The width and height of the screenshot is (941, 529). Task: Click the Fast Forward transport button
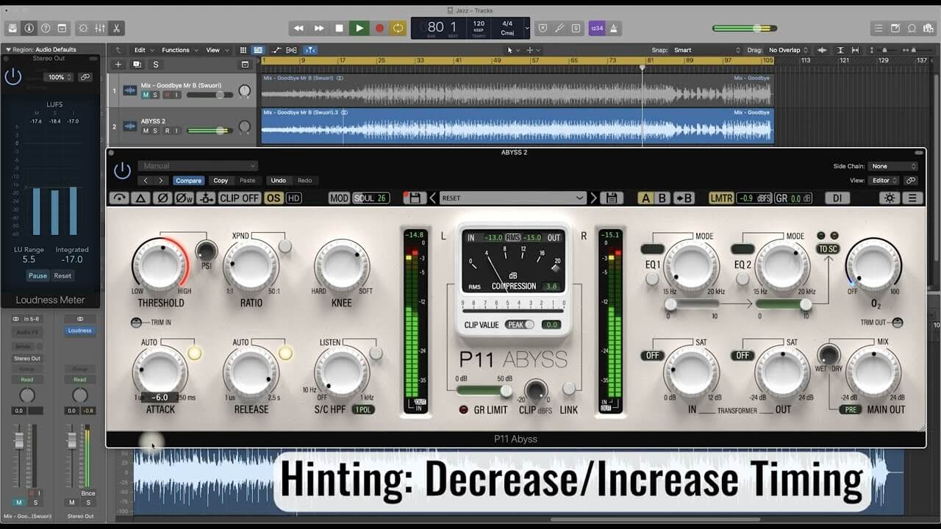coord(319,28)
